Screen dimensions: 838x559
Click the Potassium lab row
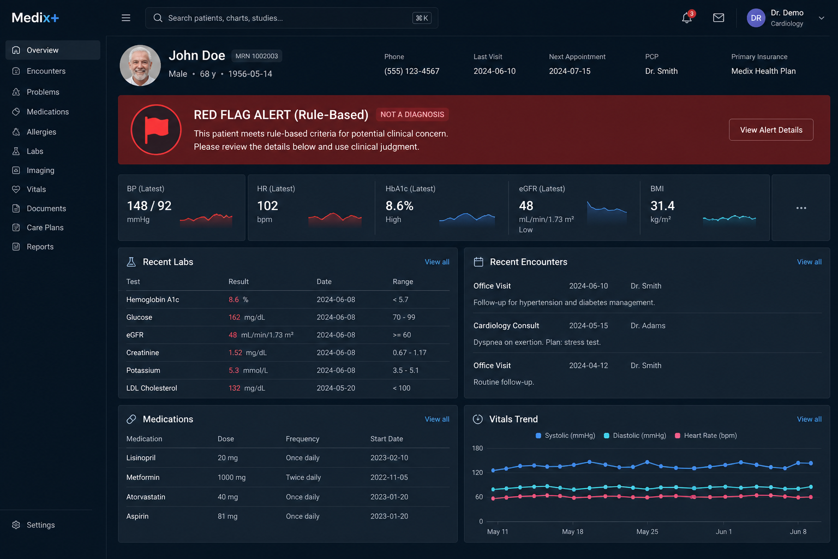tap(288, 371)
